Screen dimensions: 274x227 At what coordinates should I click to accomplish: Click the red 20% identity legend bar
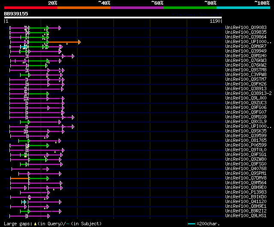click(x=31, y=8)
